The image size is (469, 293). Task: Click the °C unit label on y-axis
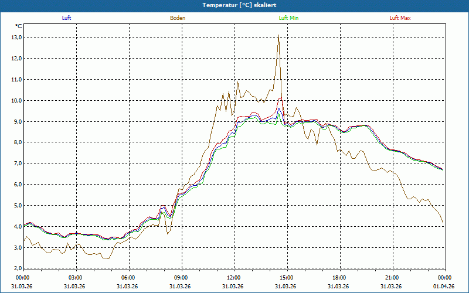18,26
